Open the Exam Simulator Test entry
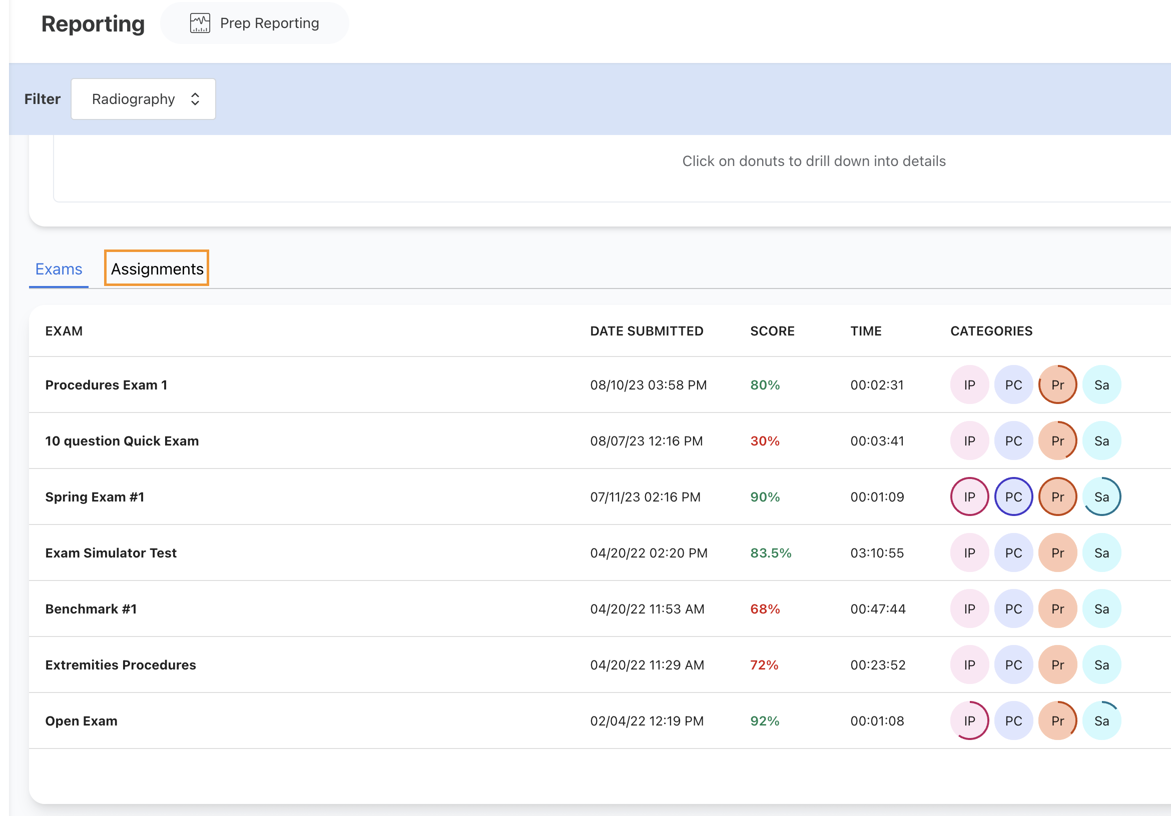The width and height of the screenshot is (1171, 816). (x=111, y=553)
